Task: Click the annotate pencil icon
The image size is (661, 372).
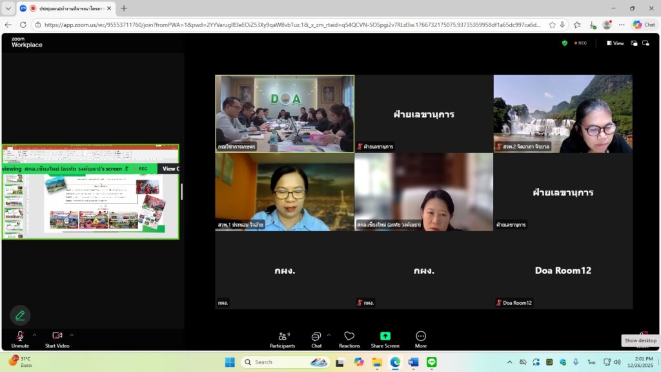Action: pyautogui.click(x=20, y=315)
